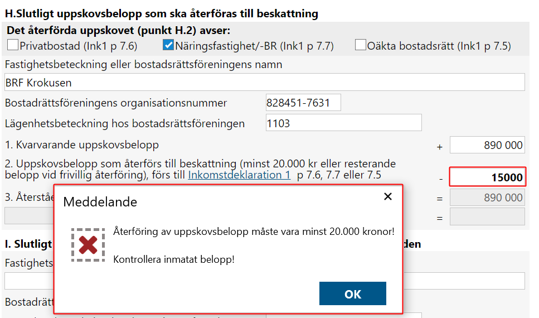Click the red error cross icon in the message

point(88,245)
